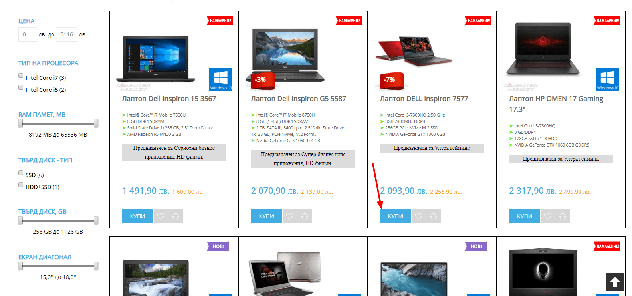The height and width of the screenshot is (296, 632).
Task: Add DELL Inspiron 7577 to wishlist heart
Action: [x=419, y=216]
